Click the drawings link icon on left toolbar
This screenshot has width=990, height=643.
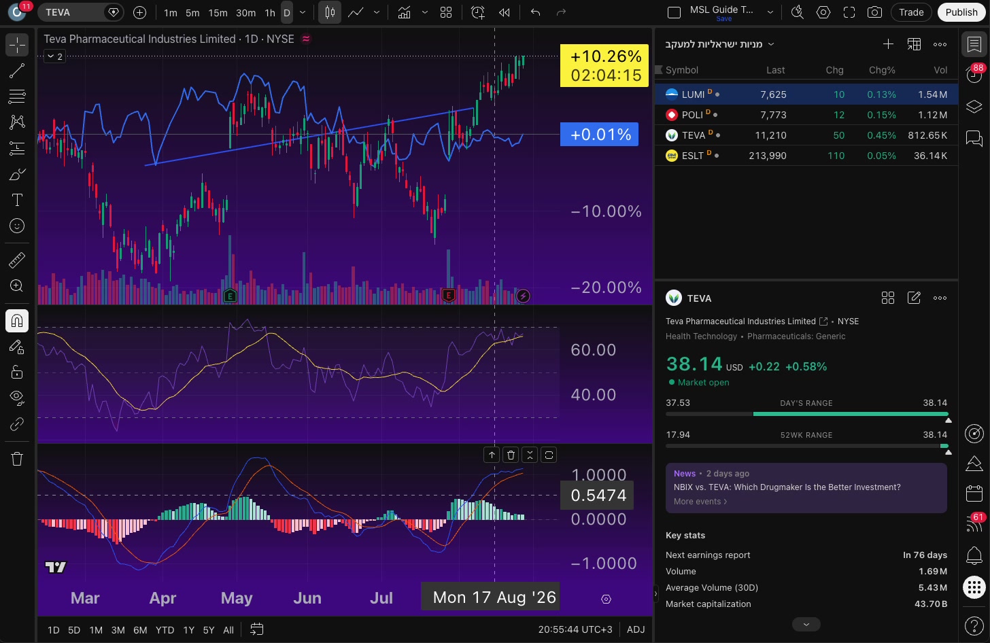[17, 424]
